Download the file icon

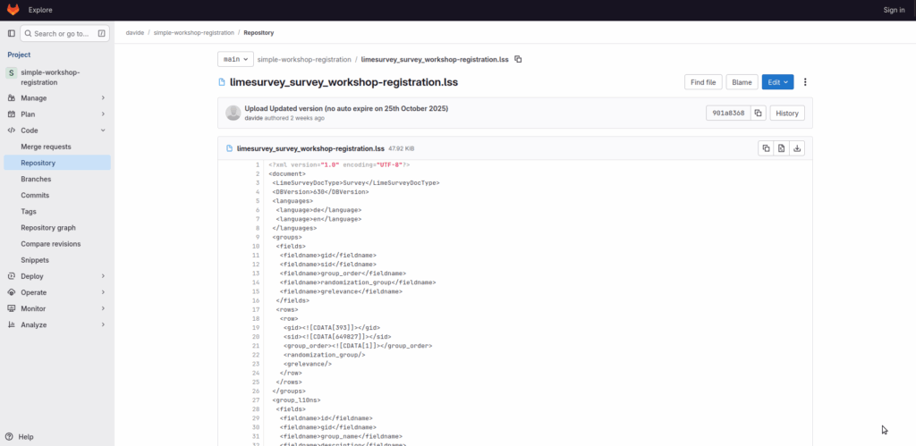(797, 148)
